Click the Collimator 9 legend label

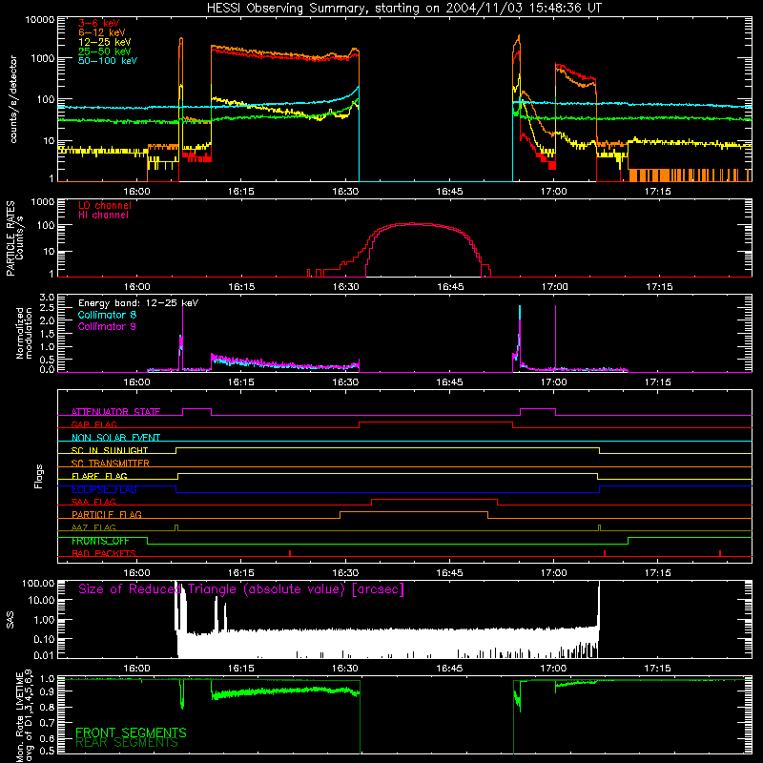107,326
